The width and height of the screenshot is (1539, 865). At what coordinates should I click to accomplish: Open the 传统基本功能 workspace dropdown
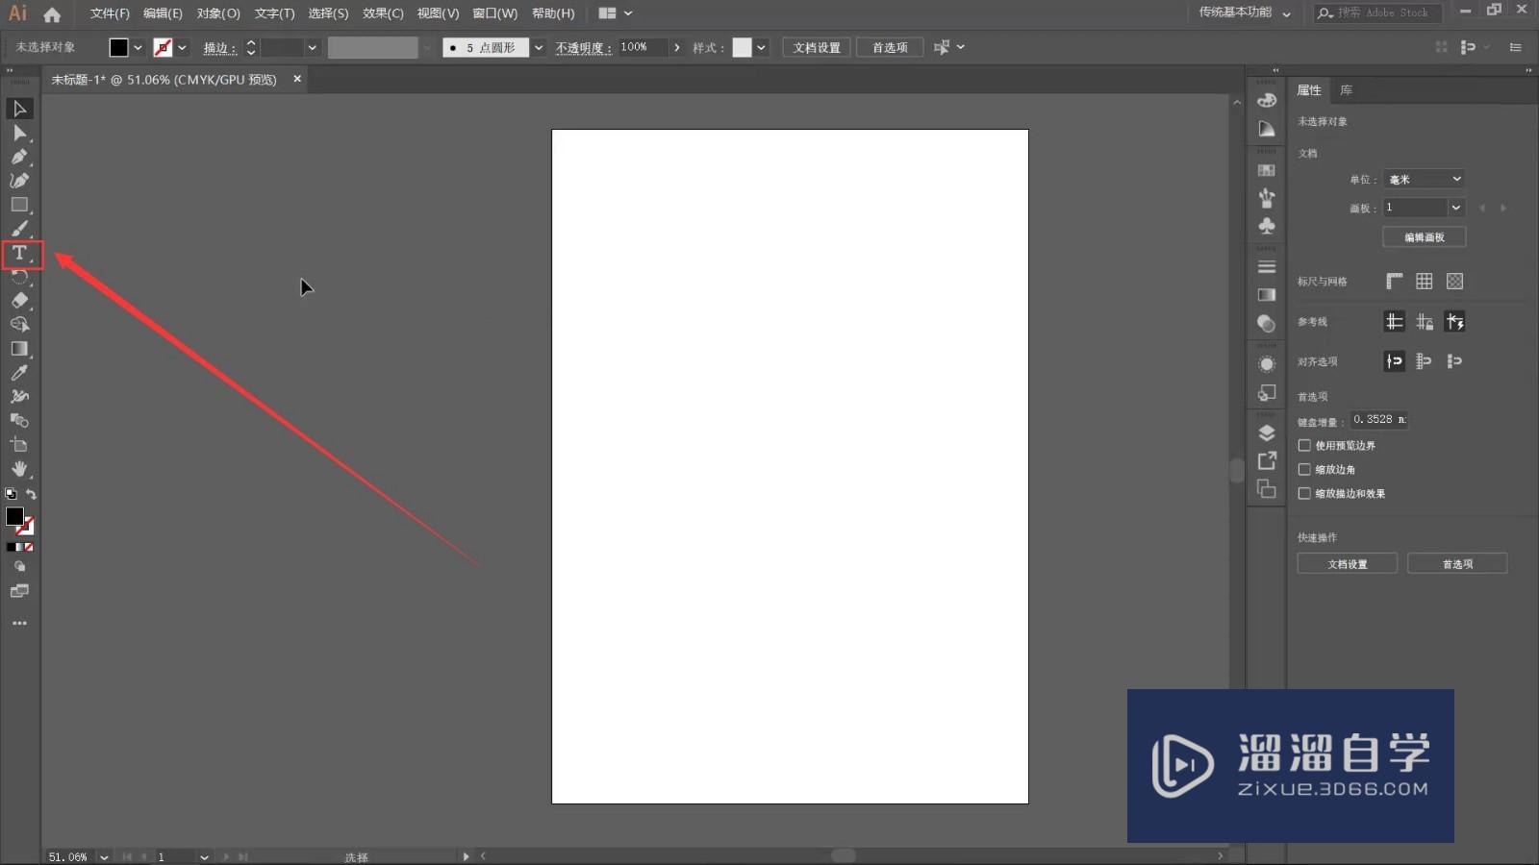pos(1245,12)
